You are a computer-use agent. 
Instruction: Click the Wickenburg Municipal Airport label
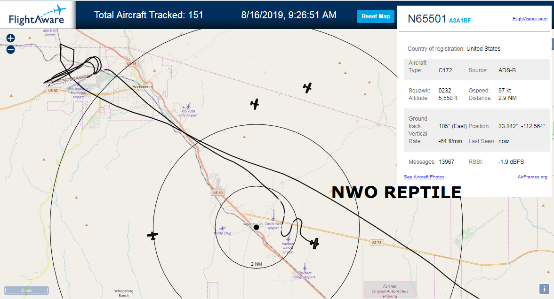78,93
